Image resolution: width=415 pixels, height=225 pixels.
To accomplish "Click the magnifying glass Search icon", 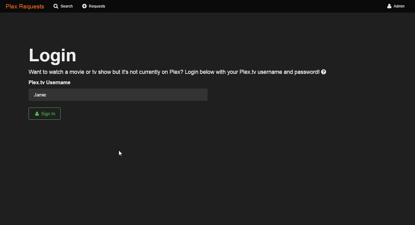I will tap(56, 6).
